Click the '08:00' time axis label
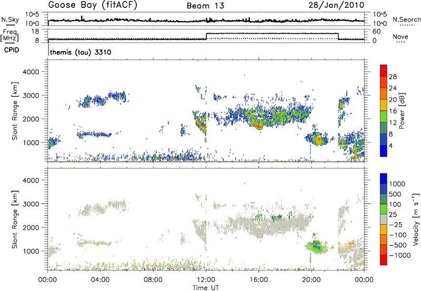The width and height of the screenshot is (421, 291). click(153, 280)
